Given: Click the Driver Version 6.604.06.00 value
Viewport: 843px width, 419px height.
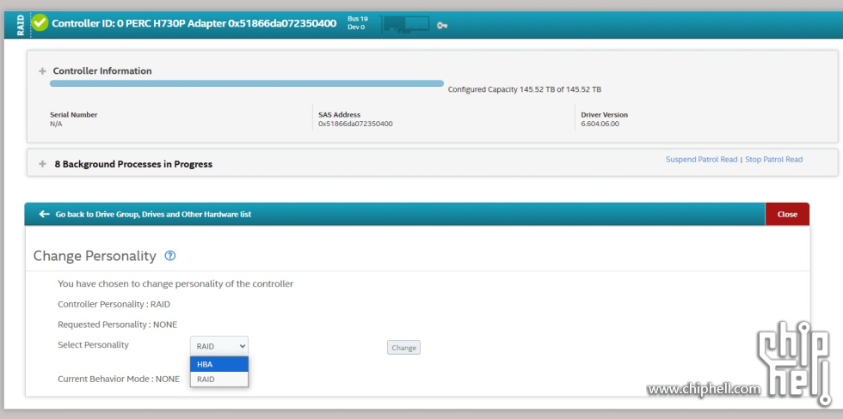Looking at the screenshot, I should click(600, 124).
